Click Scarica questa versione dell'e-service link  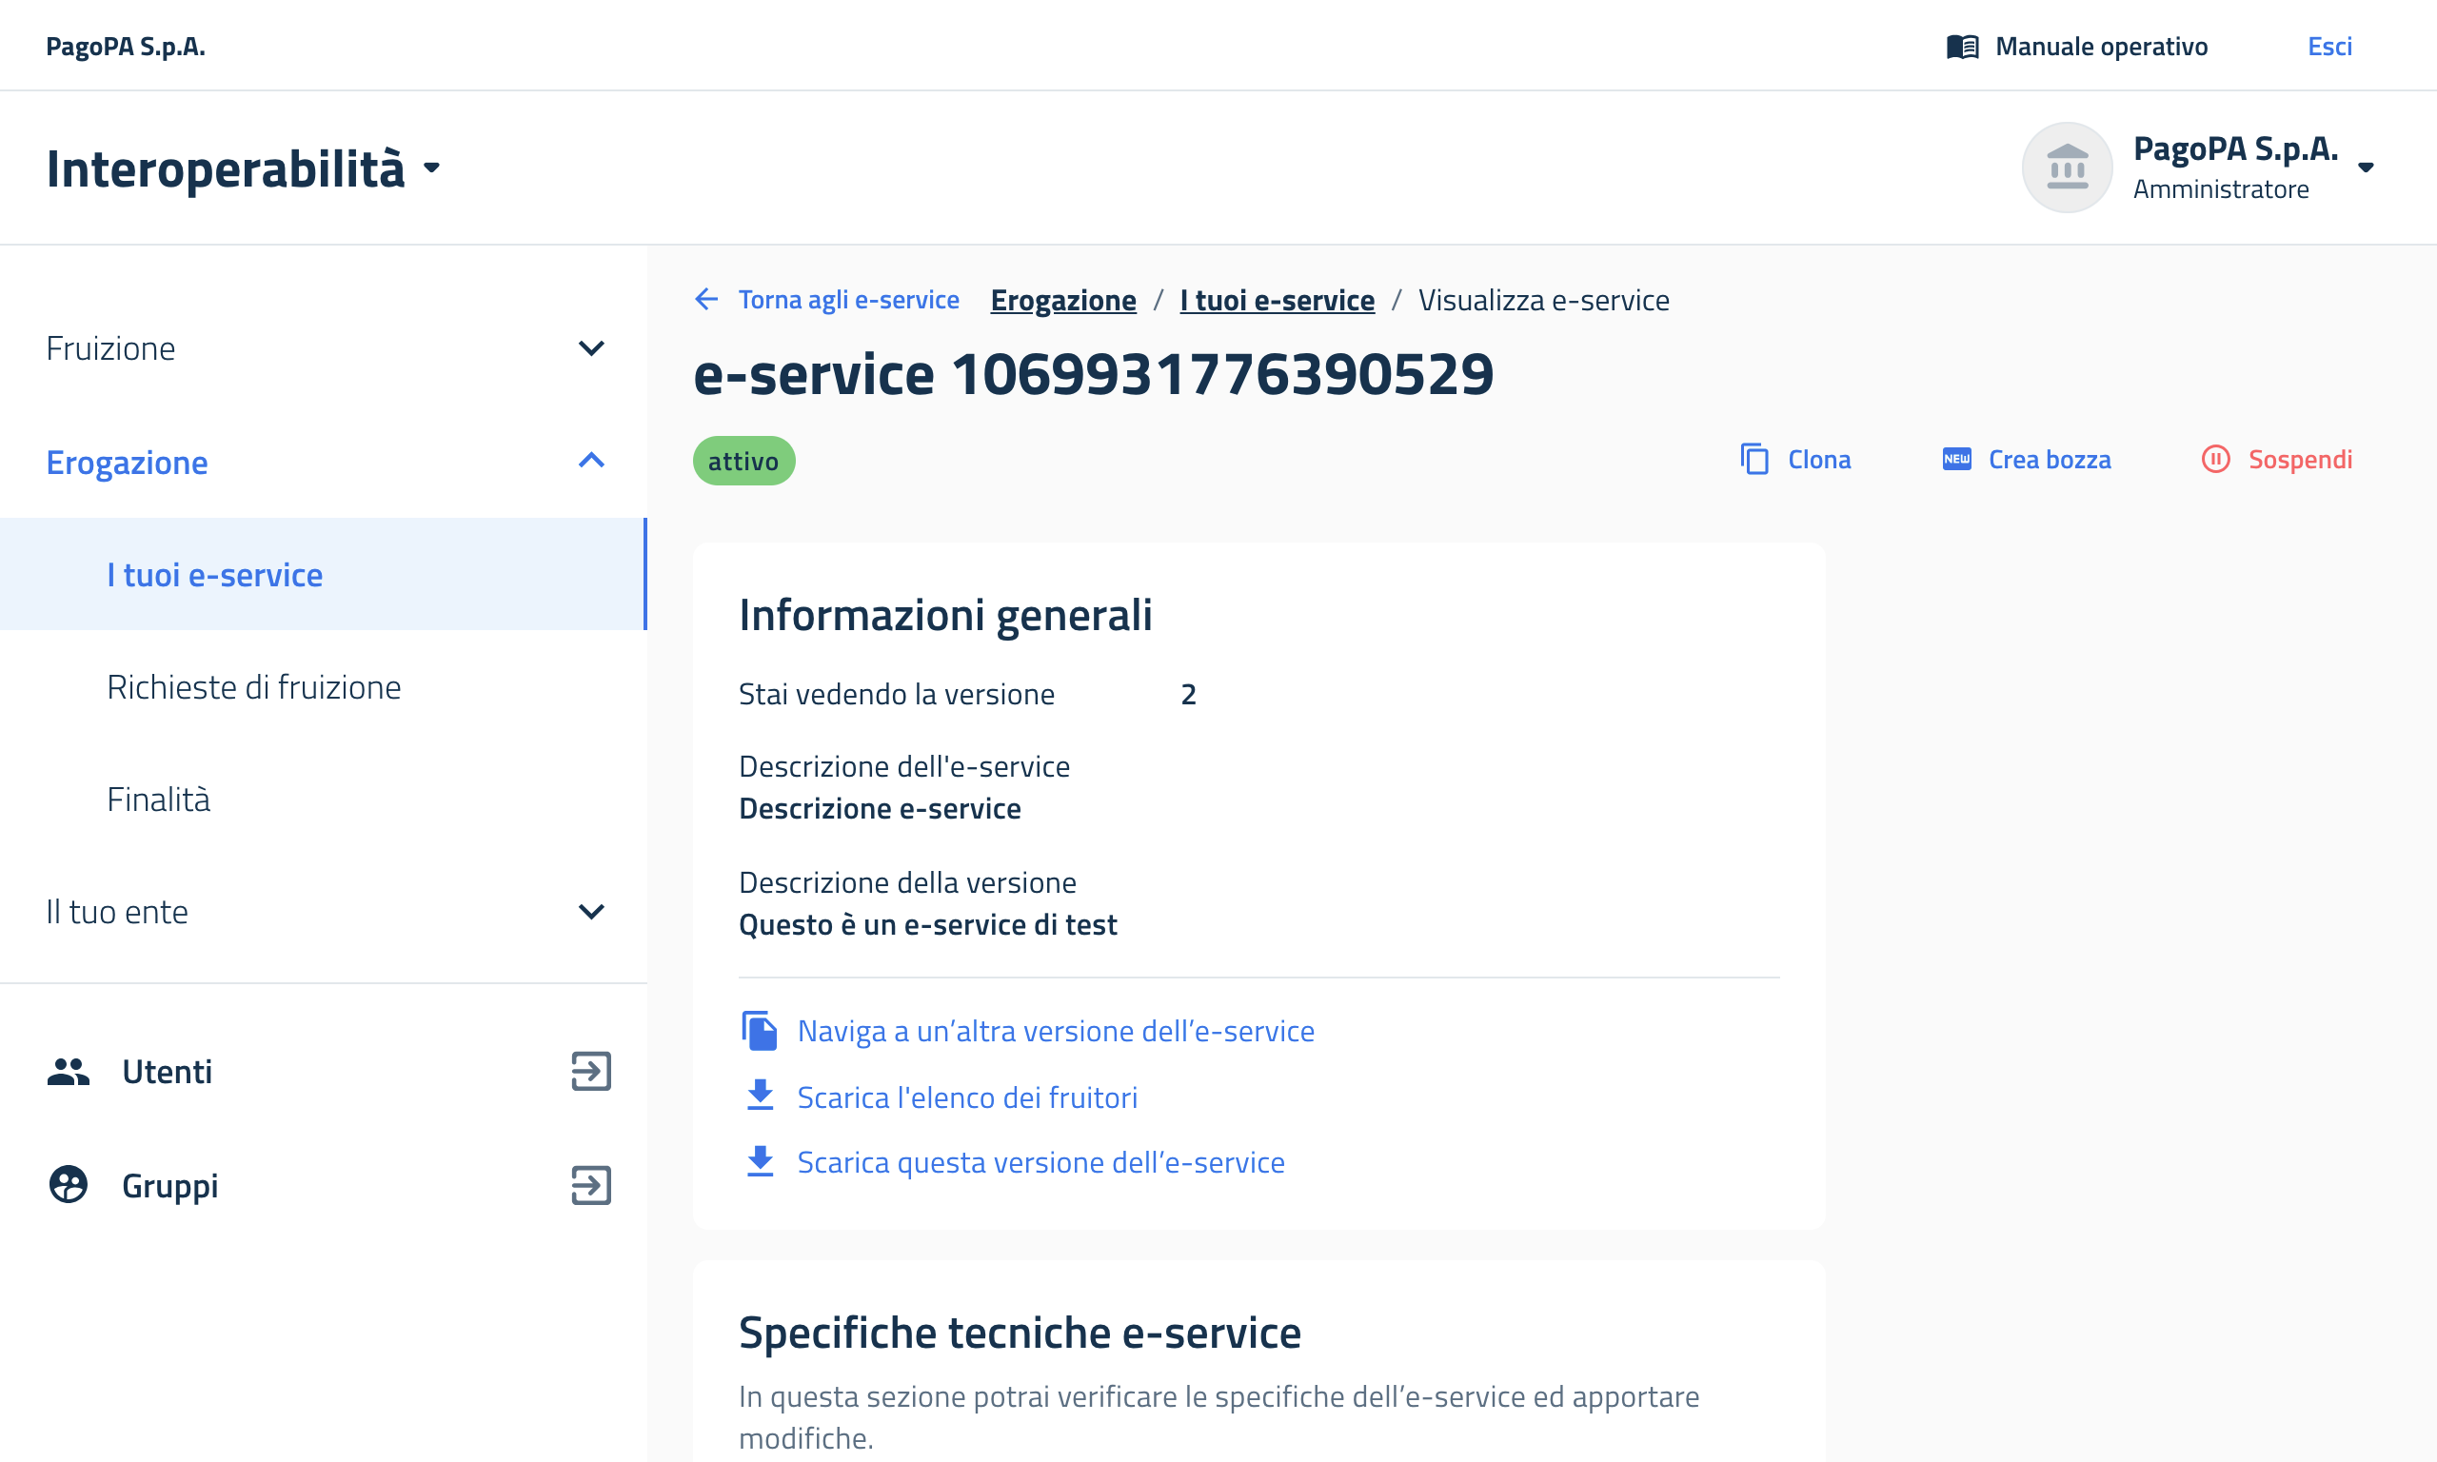pos(1040,1162)
